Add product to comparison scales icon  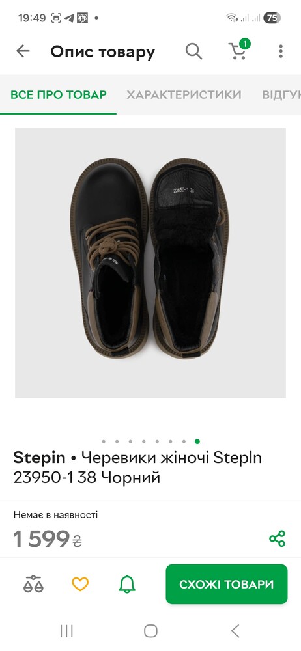(34, 584)
